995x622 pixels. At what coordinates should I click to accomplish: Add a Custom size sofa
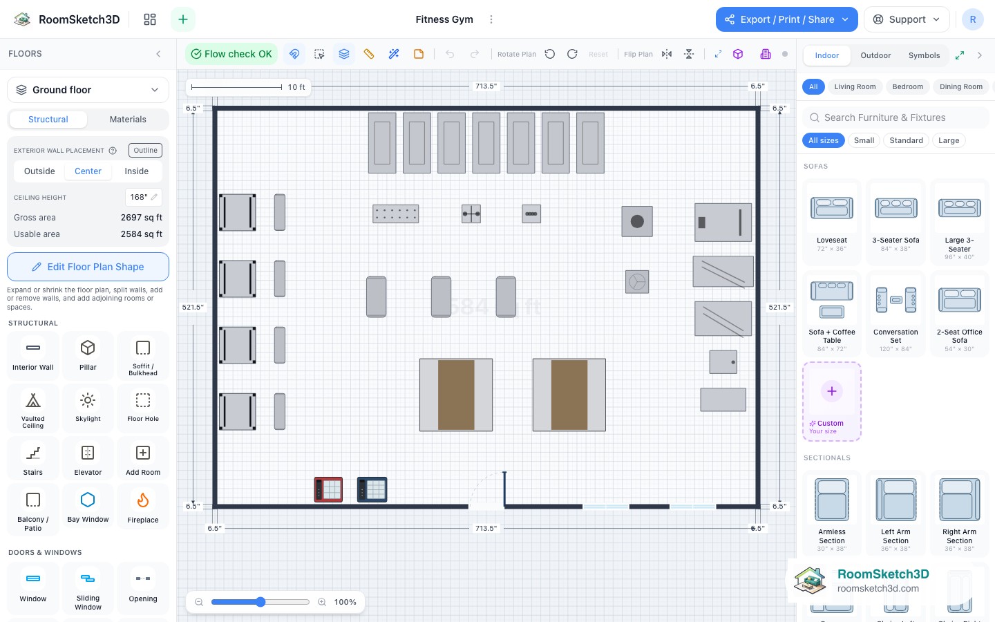click(832, 402)
